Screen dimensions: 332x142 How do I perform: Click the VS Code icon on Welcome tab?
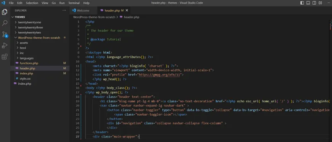point(74,10)
